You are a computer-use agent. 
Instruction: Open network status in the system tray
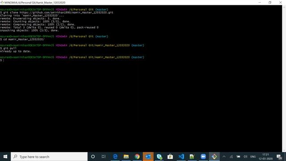pyautogui.click(x=231, y=157)
